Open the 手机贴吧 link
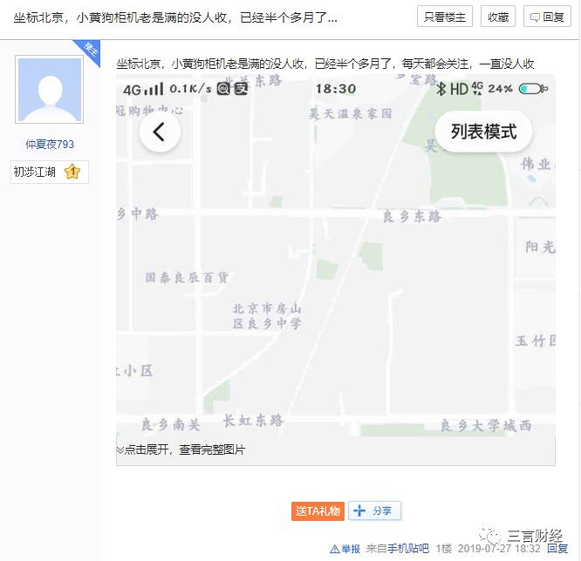 pos(408,549)
